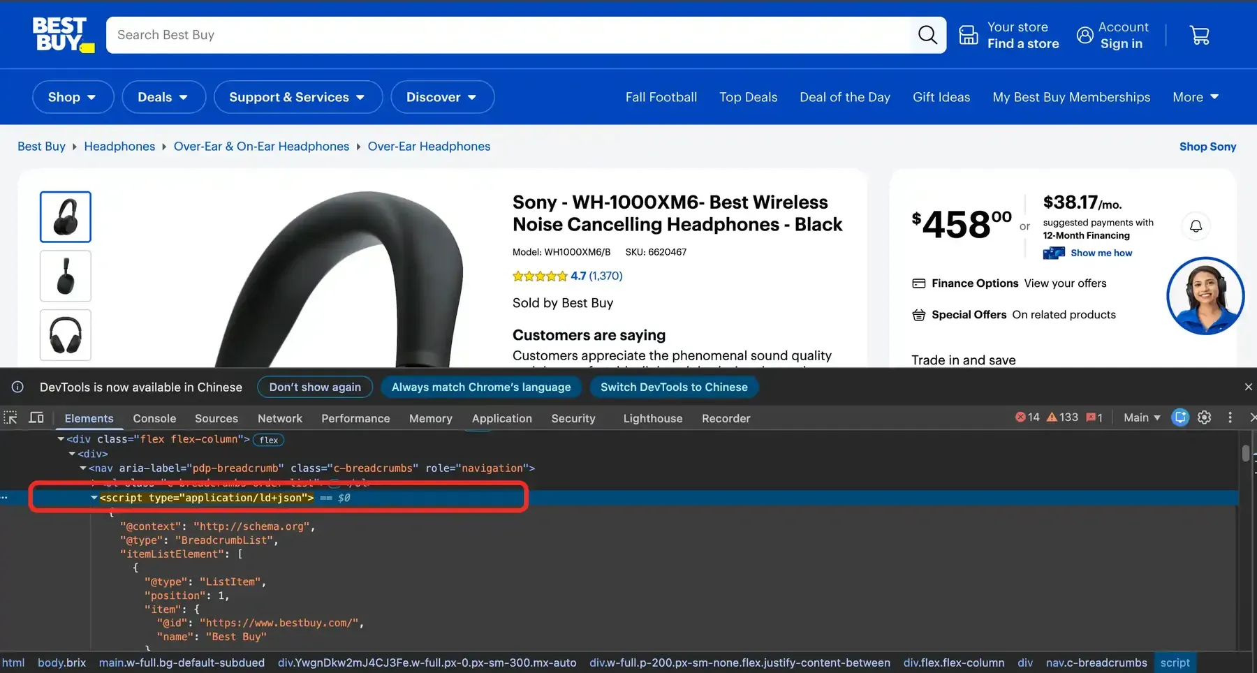This screenshot has width=1257, height=673.
Task: Open the Shop dropdown menu
Action: point(73,97)
